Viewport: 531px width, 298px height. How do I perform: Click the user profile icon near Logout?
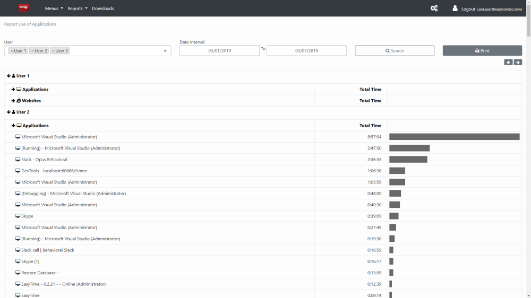(455, 8)
